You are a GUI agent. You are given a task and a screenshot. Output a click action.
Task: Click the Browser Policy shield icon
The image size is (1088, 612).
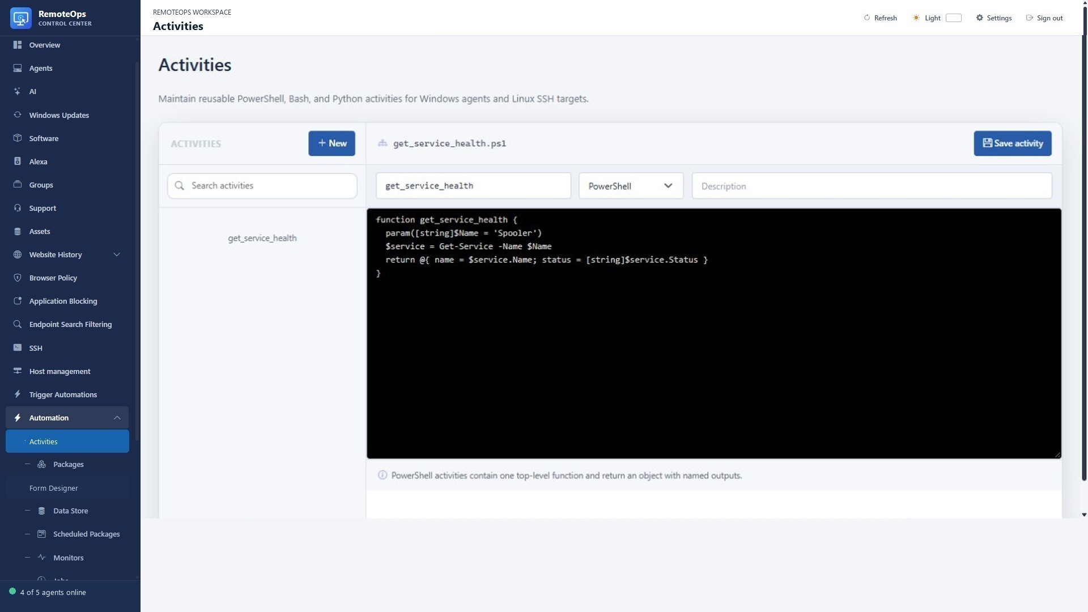coord(18,278)
